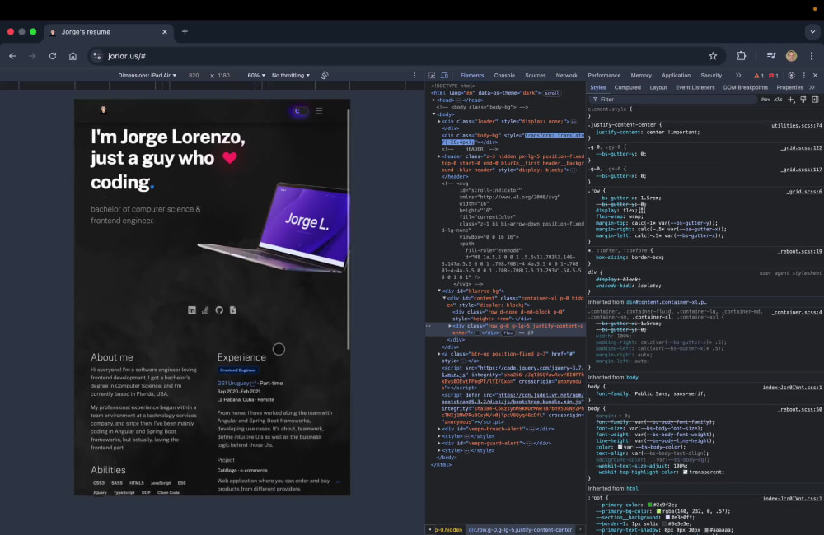Switch to the Console panel
Screen dimensions: 824x535
coord(504,76)
